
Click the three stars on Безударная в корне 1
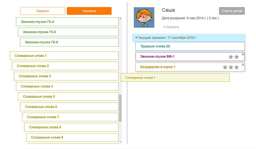point(231,67)
